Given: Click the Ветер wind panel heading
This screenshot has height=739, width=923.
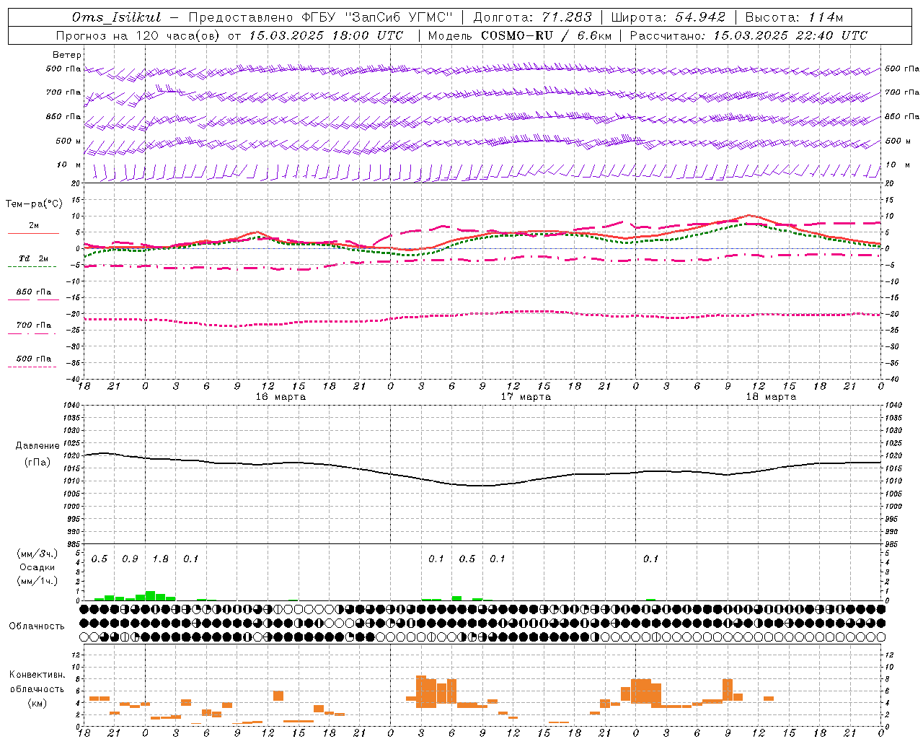Looking at the screenshot, I should tap(67, 55).
